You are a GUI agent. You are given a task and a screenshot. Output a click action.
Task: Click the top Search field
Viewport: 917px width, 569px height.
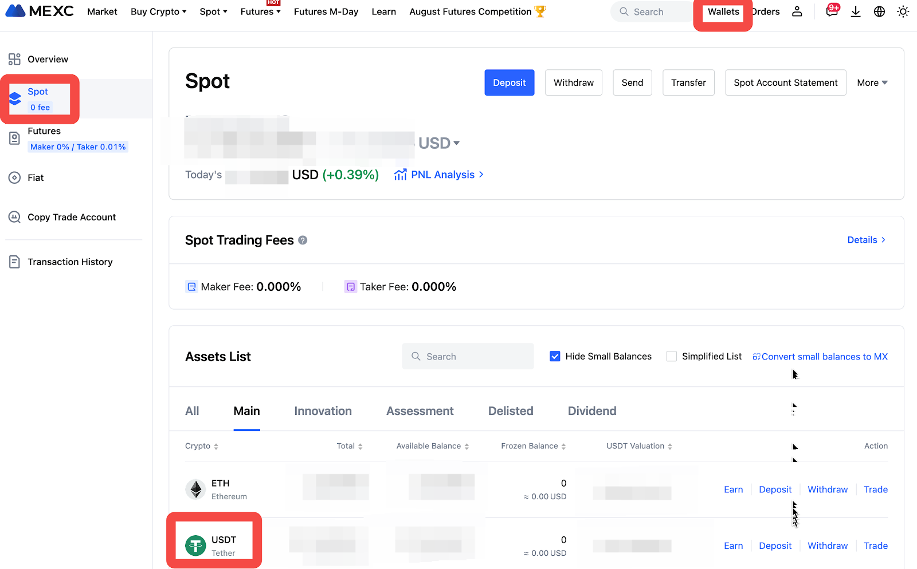[x=652, y=11]
